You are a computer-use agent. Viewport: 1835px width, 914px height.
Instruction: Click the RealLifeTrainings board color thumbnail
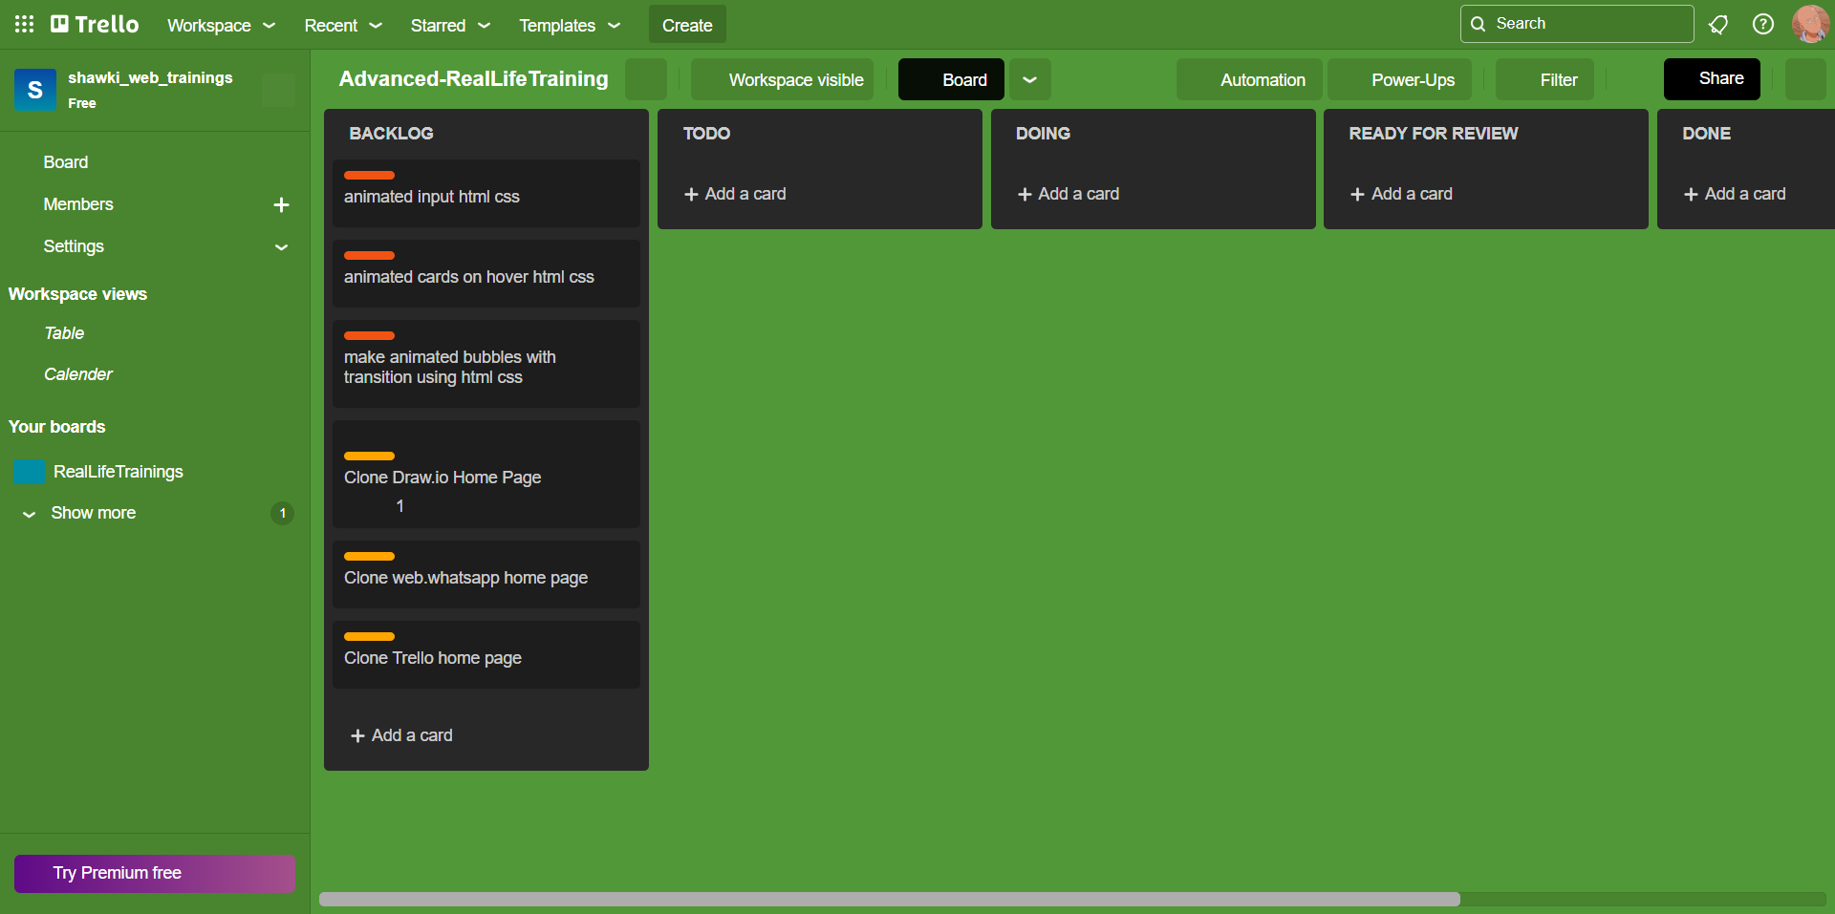click(x=30, y=472)
